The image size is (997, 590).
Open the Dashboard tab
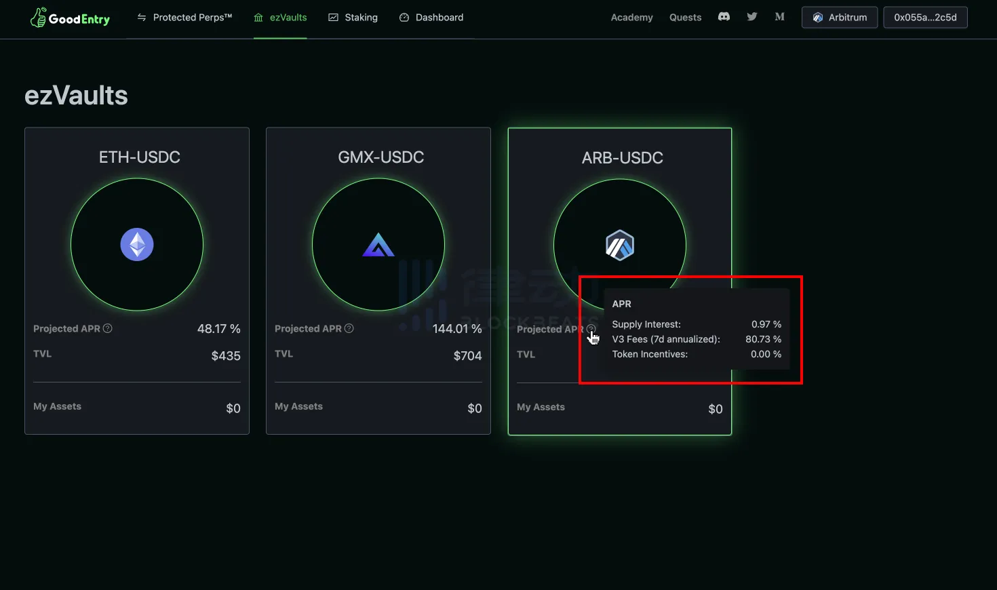click(431, 18)
